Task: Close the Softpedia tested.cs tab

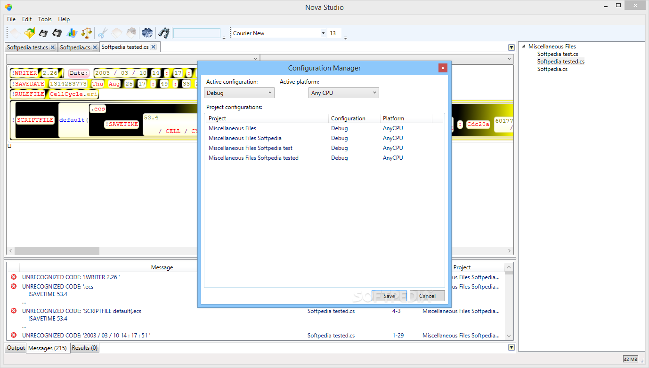Action: 154,47
